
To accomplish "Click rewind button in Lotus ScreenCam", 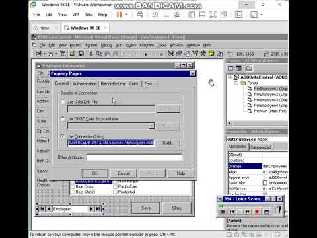I will (x=232, y=212).
